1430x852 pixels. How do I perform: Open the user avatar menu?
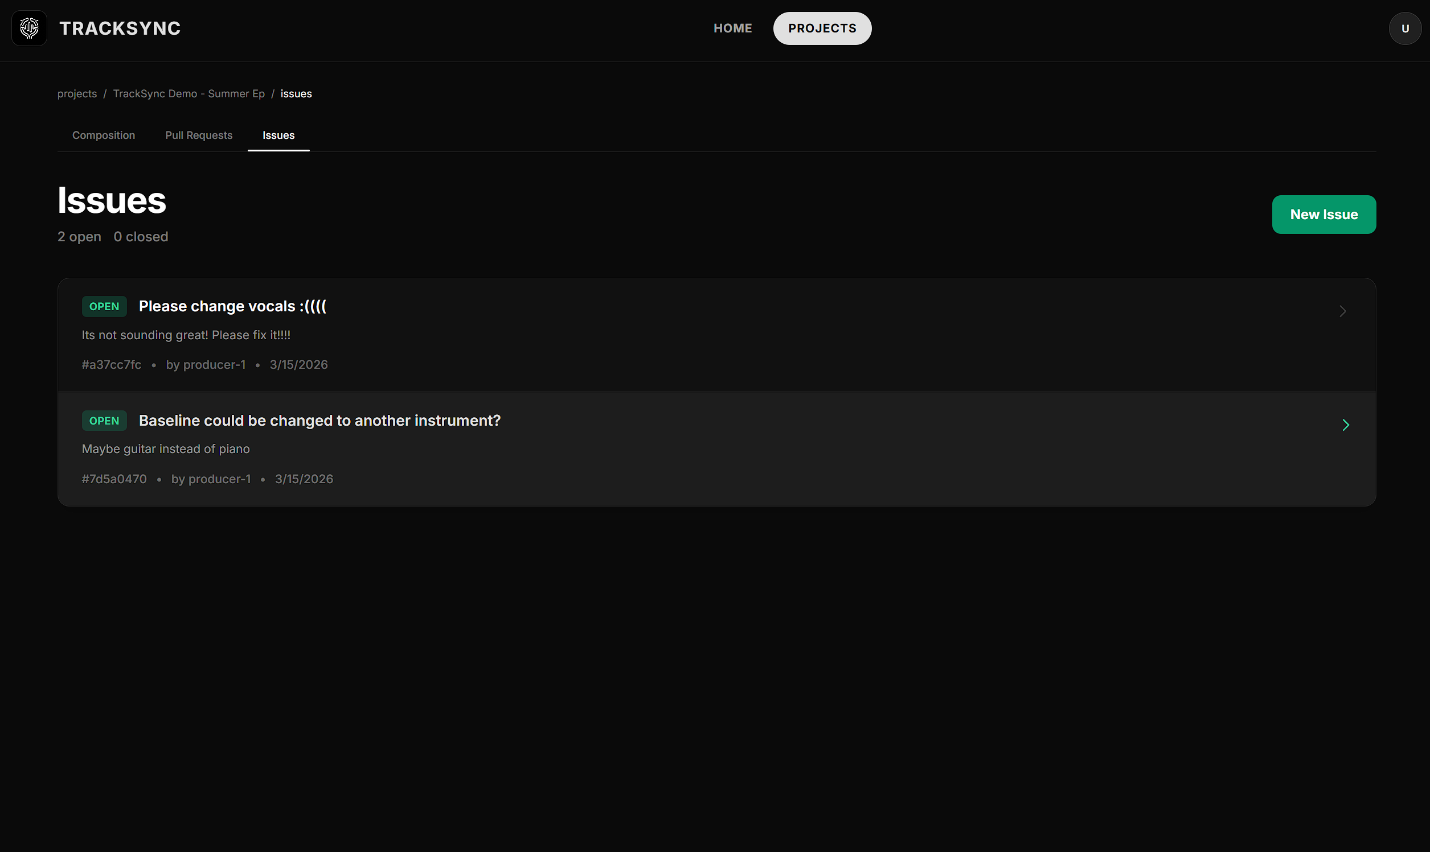coord(1405,28)
